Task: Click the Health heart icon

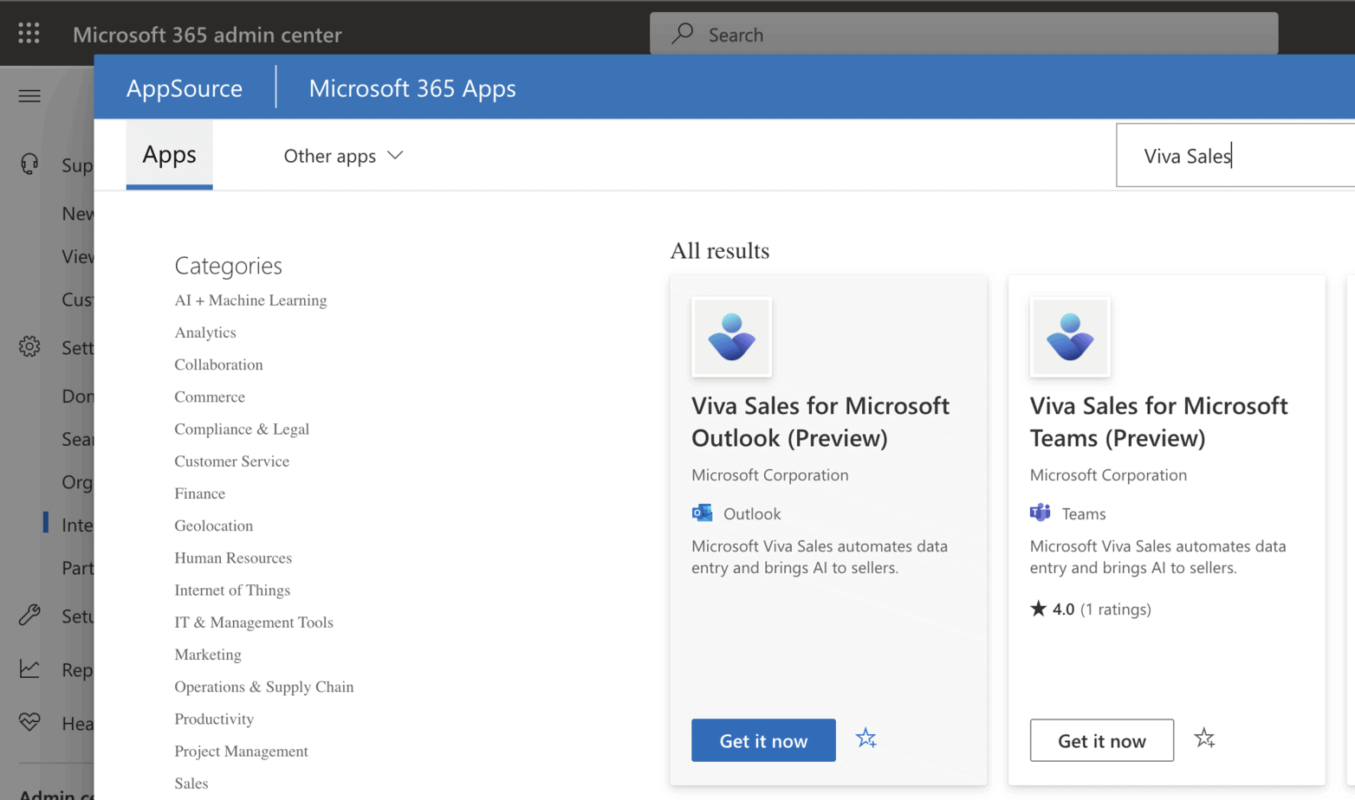Action: (x=29, y=722)
